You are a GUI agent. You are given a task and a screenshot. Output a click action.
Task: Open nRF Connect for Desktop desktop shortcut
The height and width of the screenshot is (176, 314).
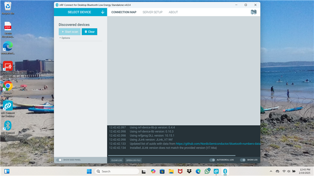[x=8, y=109]
